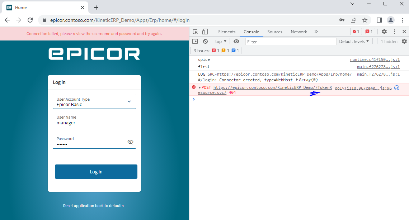409x220 pixels.
Task: Open the browser side panel
Action: click(x=379, y=20)
